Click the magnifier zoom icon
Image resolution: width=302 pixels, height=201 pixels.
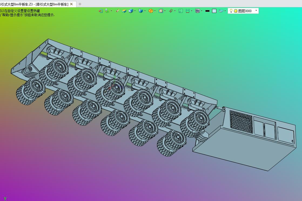(x=161, y=11)
